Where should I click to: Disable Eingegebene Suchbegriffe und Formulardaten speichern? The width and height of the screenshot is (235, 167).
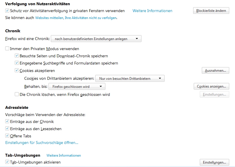[17, 63]
